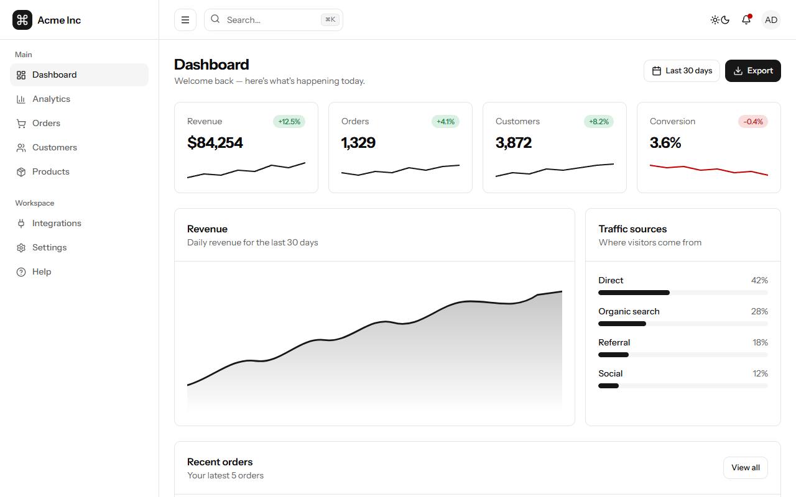Click the Direct traffic progress bar

pos(683,293)
